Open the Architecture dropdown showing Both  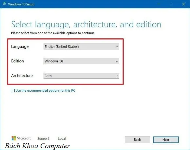tap(81, 76)
